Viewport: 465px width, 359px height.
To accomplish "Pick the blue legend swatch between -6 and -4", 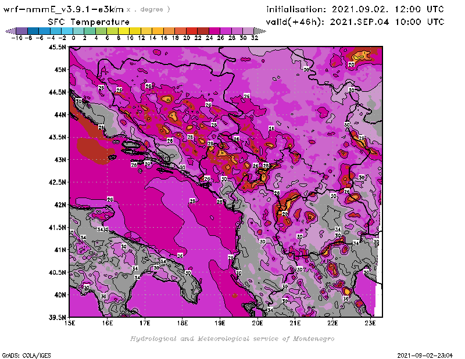I will pos(45,31).
